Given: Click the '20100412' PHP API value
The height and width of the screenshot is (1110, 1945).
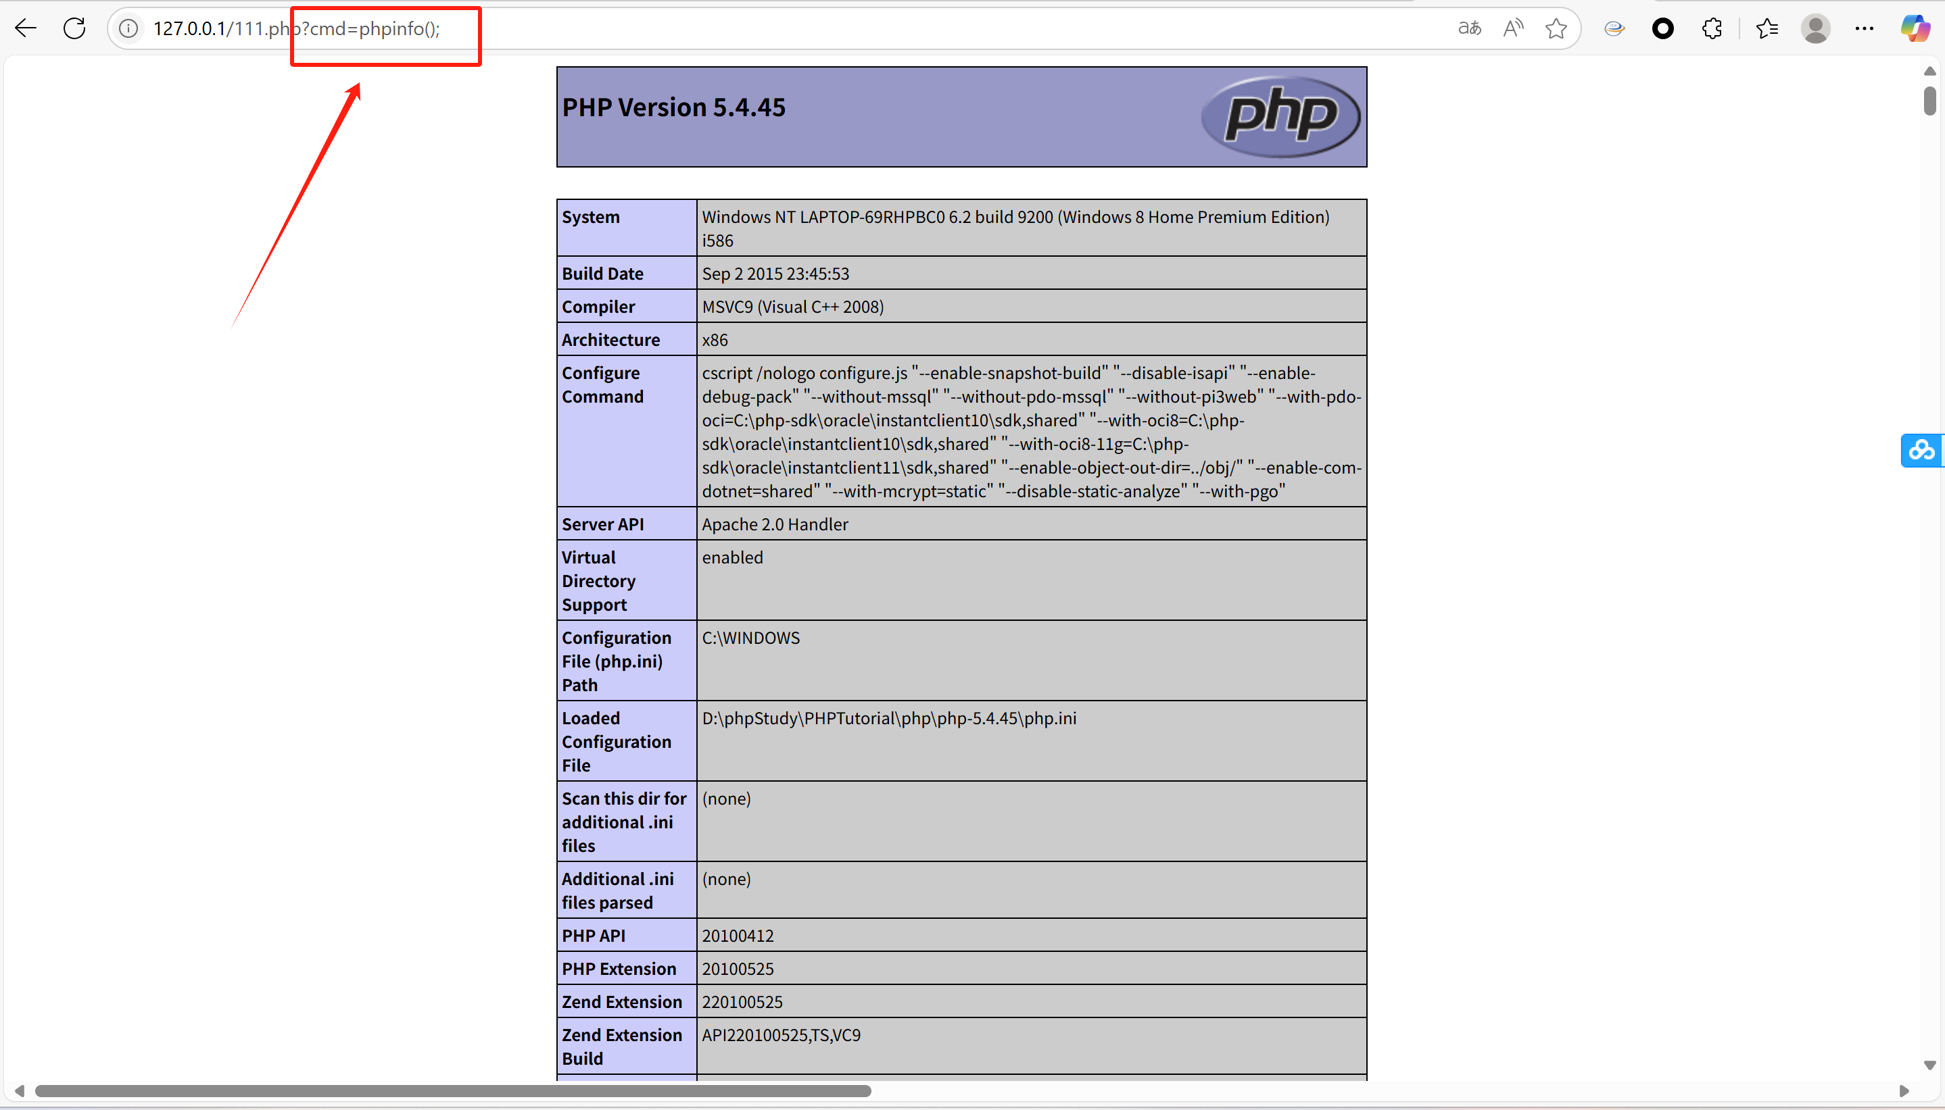Looking at the screenshot, I should pos(738,936).
